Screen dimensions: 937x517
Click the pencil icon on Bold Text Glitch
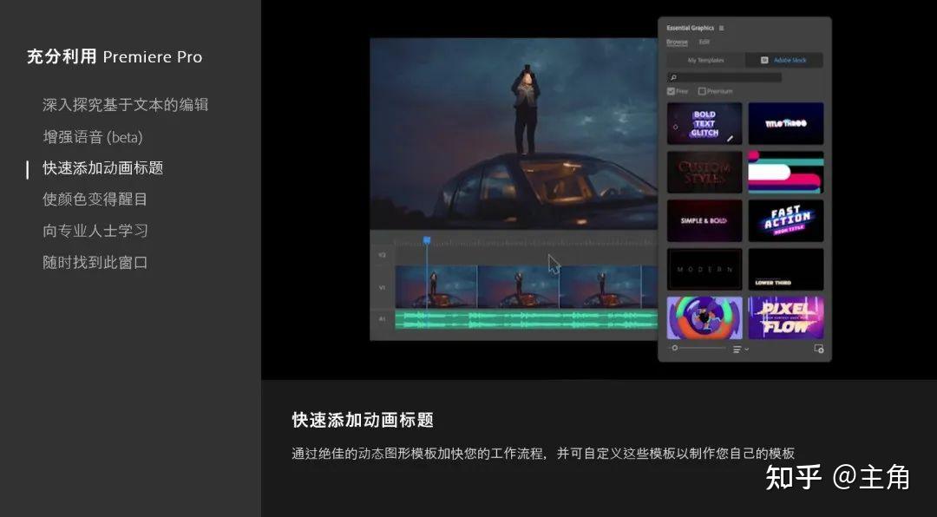(731, 138)
